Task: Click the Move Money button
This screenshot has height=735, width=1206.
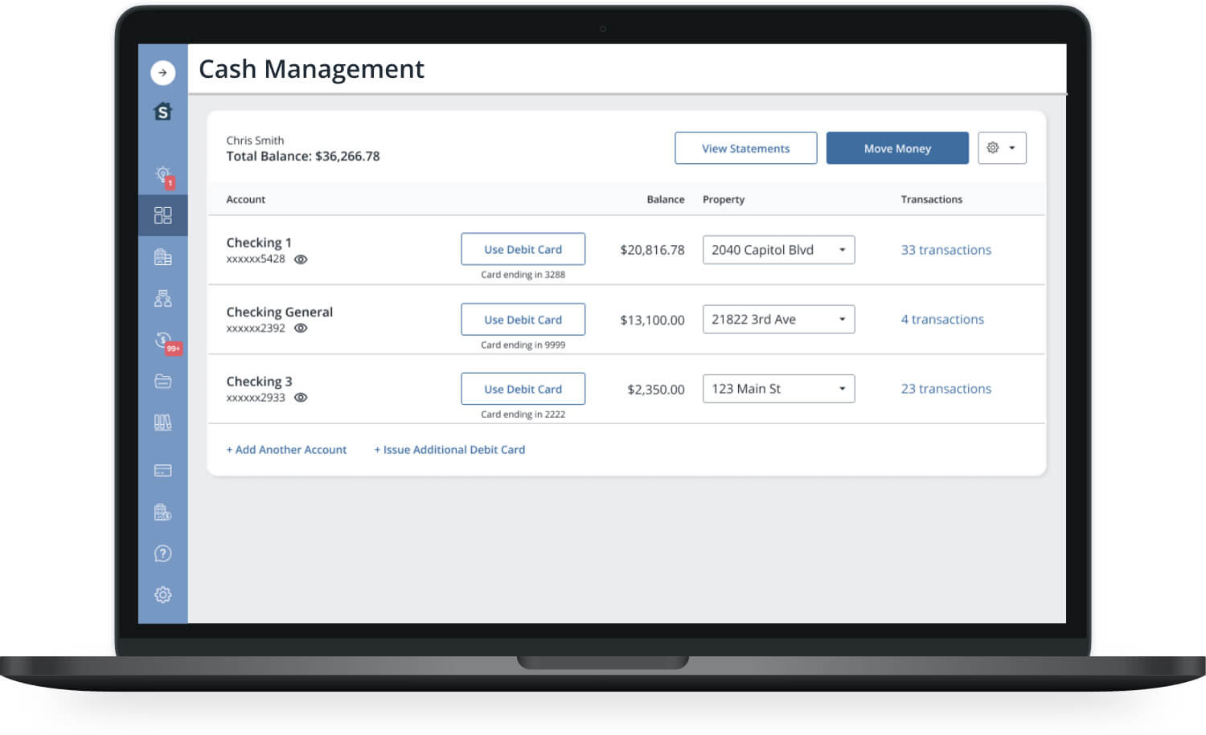Action: pos(896,149)
